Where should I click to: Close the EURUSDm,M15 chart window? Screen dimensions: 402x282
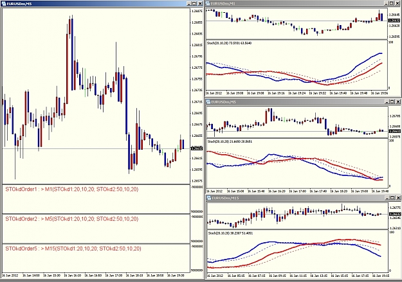coord(398,198)
